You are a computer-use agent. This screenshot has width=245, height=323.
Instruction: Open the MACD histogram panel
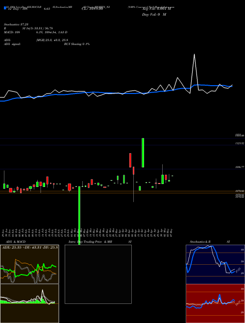(29, 303)
